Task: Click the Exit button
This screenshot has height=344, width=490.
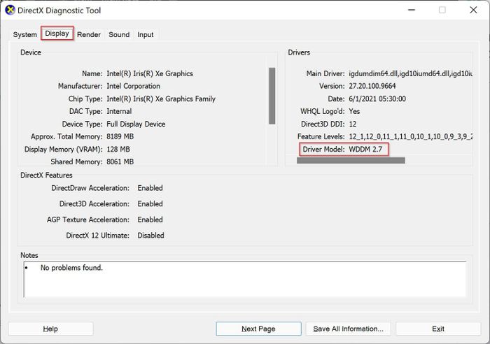Action: pos(438,329)
